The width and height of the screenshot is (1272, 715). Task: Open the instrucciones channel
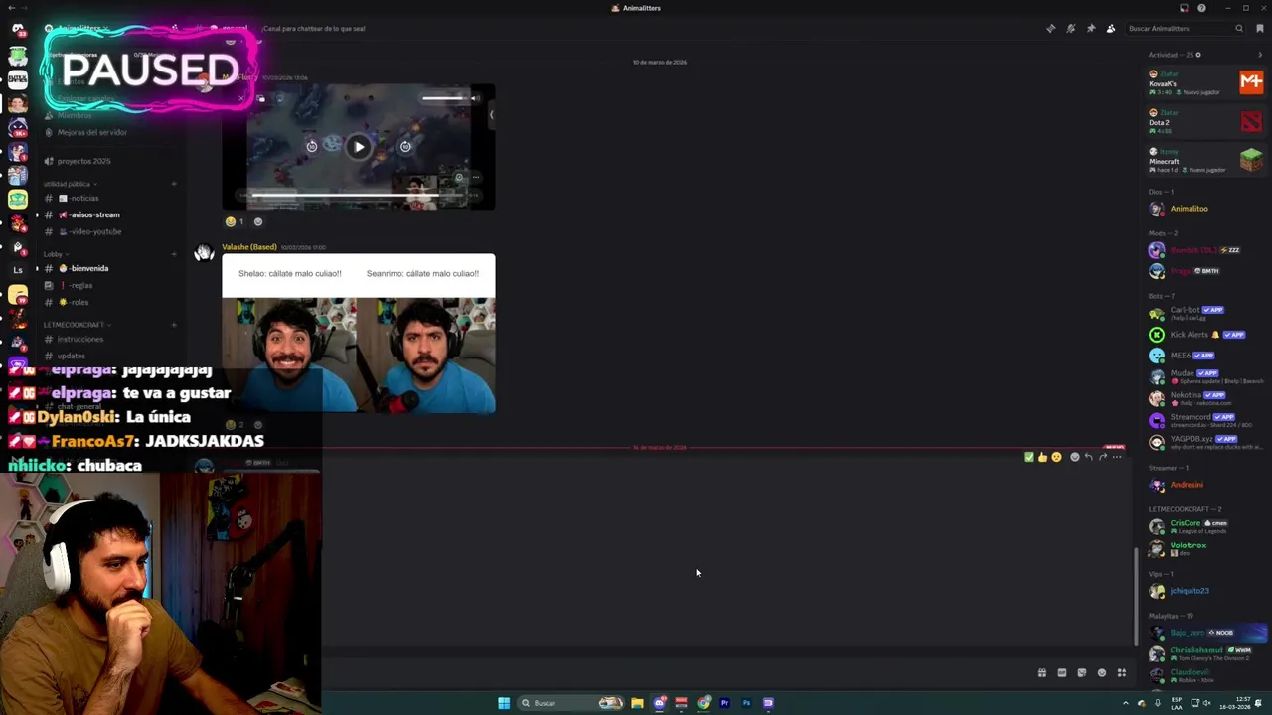tap(79, 339)
